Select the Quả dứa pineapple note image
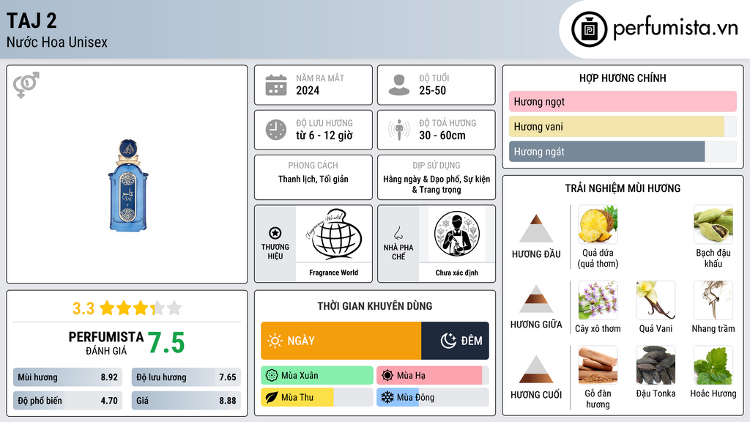 (x=598, y=224)
